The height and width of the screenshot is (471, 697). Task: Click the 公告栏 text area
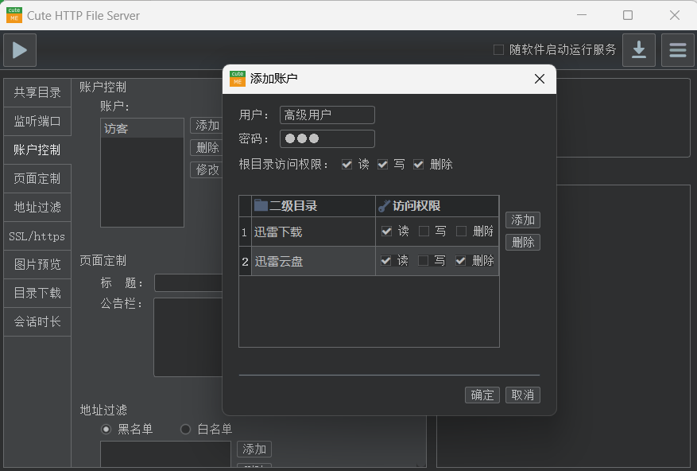(188, 337)
